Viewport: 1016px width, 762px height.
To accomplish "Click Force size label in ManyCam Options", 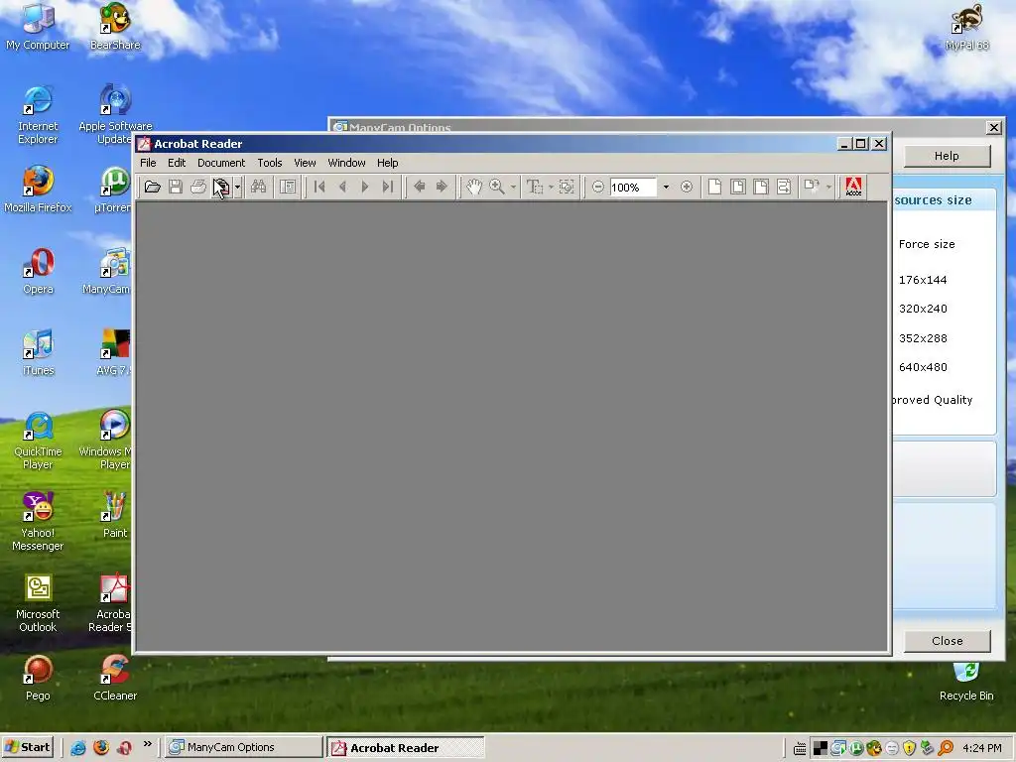I will [927, 244].
